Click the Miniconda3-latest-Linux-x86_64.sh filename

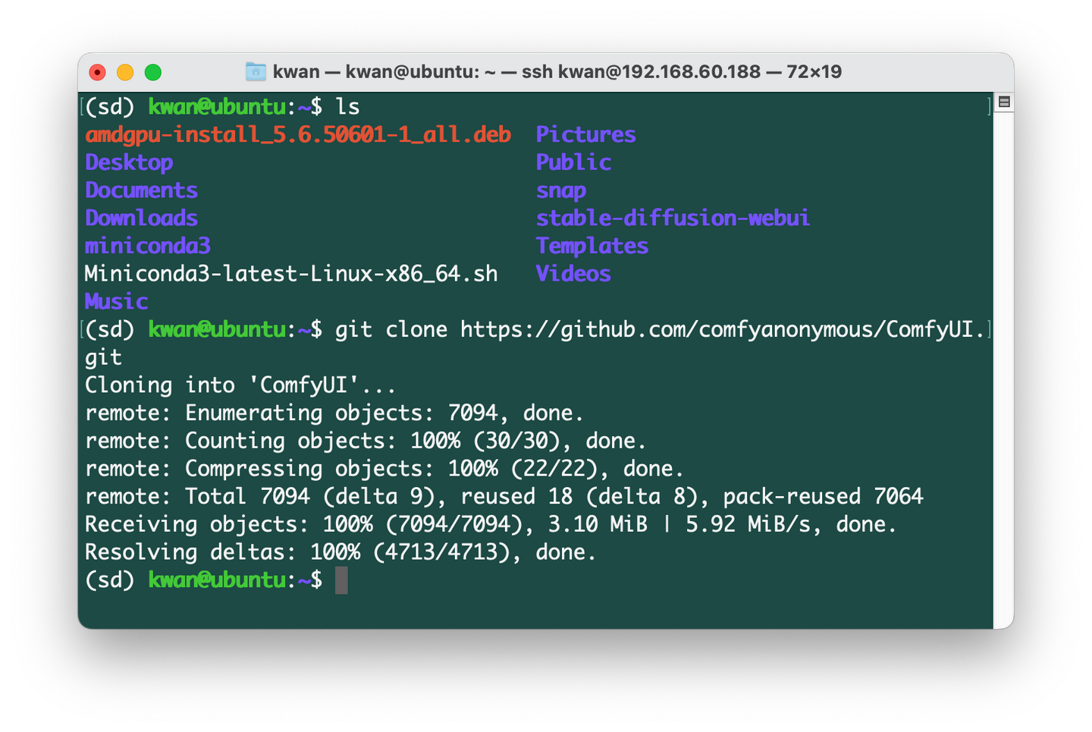pyautogui.click(x=290, y=274)
